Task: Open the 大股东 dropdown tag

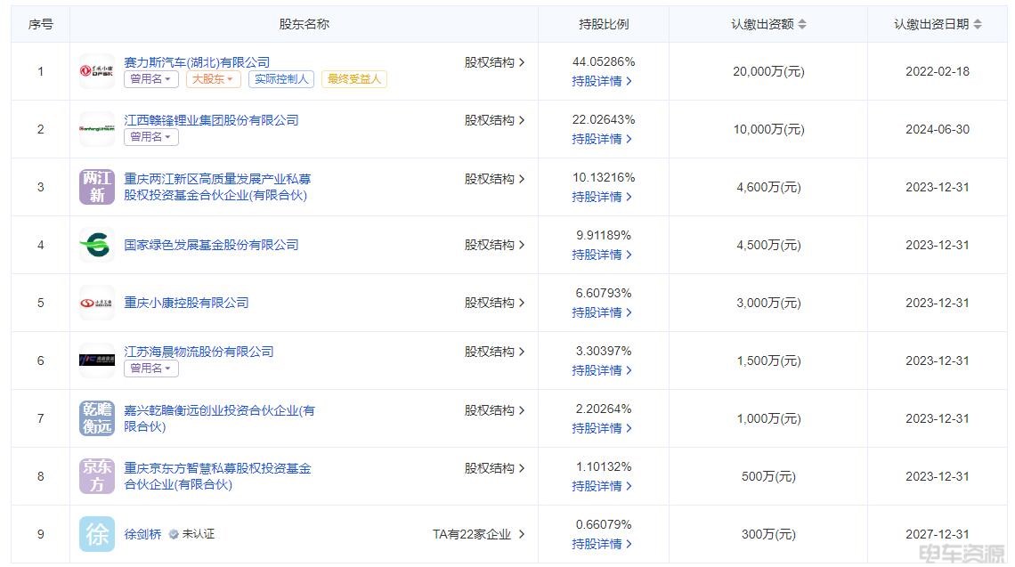Action: pyautogui.click(x=213, y=79)
